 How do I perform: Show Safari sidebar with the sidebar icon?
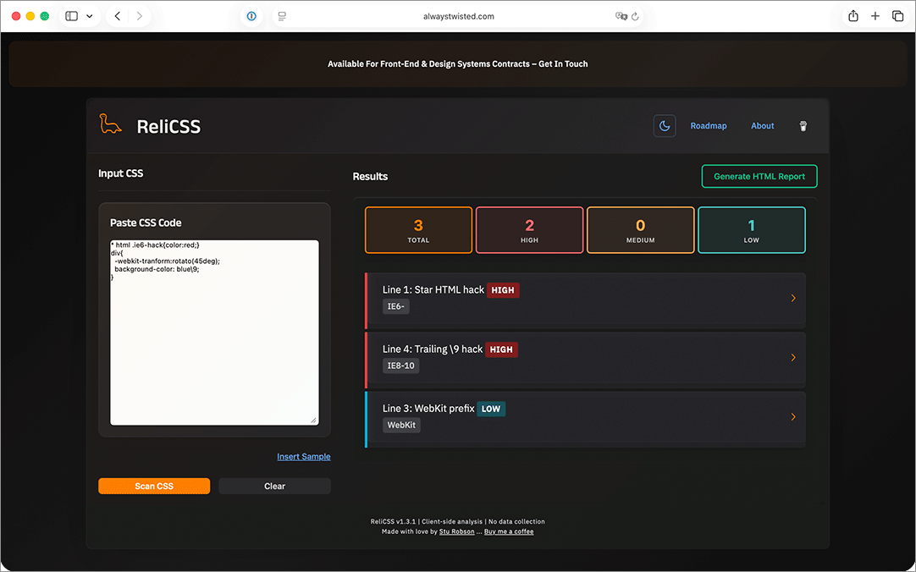(x=72, y=16)
